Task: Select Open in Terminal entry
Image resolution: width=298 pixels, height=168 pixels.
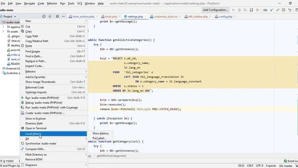Action: (54, 128)
